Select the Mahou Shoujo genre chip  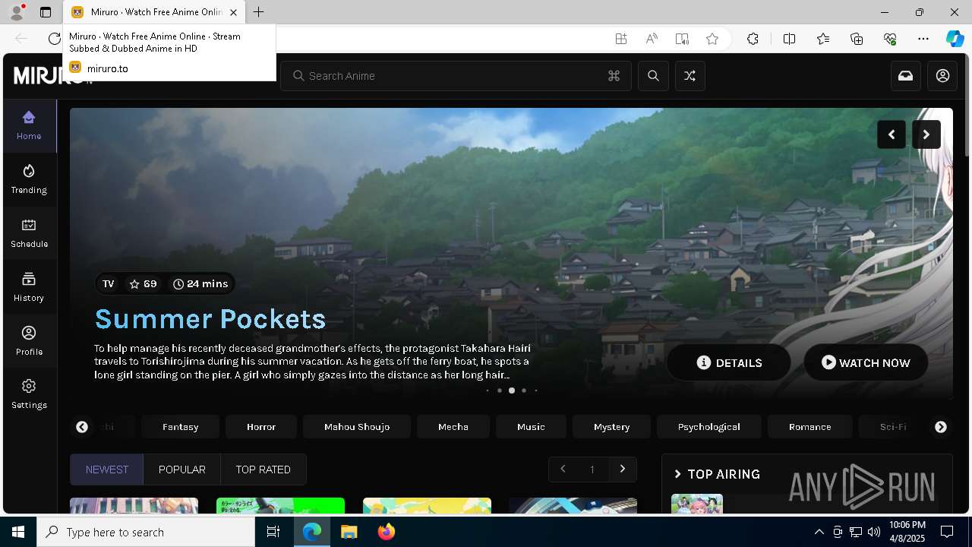pos(357,427)
